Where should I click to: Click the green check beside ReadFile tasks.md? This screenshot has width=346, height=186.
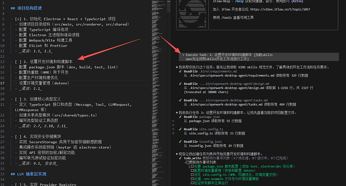tap(181, 100)
